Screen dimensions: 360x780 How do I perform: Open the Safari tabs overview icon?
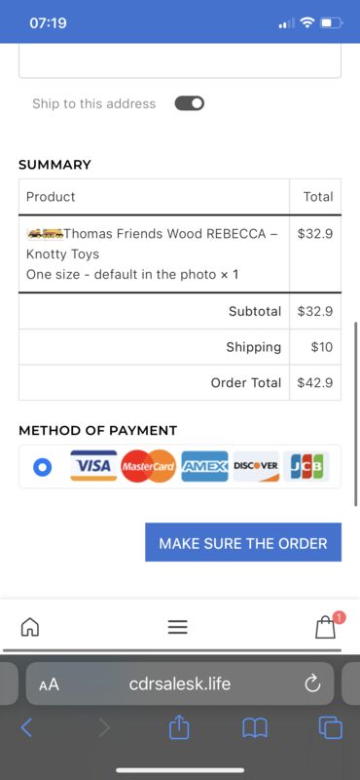pyautogui.click(x=330, y=728)
